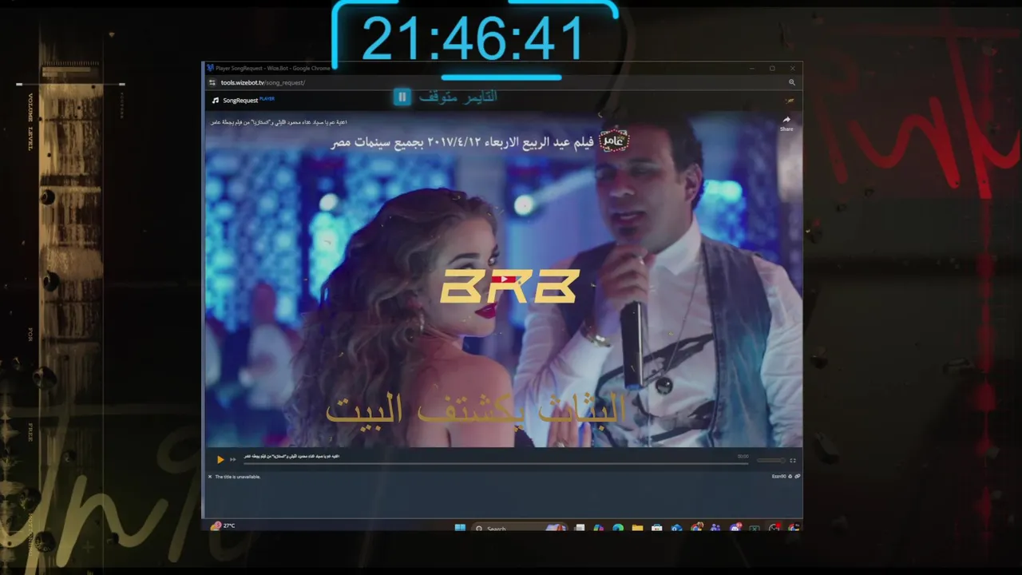The width and height of the screenshot is (1022, 575).
Task: Open the Windows Start menu
Action: point(460,528)
